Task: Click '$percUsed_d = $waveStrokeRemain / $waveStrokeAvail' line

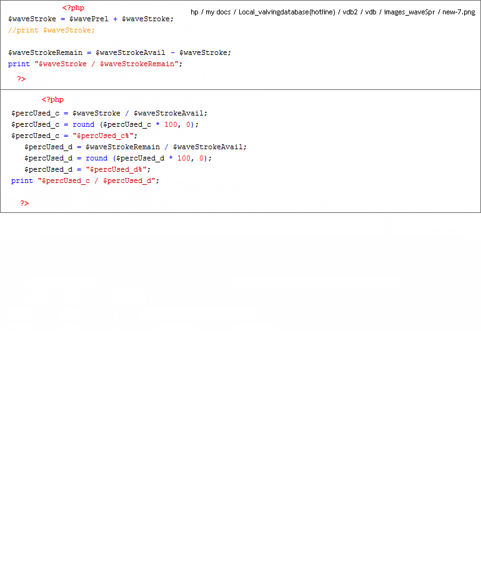Action: tap(136, 147)
